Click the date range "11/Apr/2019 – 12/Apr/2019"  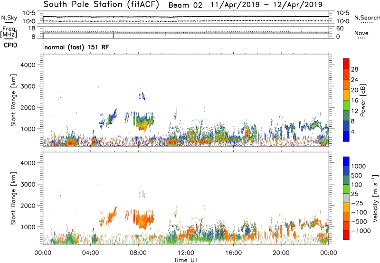pyautogui.click(x=266, y=5)
